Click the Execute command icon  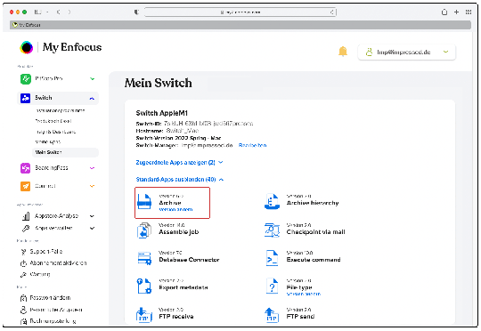(272, 258)
